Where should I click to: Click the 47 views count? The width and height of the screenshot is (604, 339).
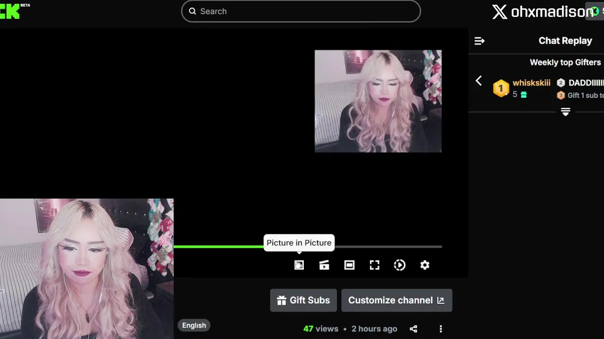click(x=321, y=329)
